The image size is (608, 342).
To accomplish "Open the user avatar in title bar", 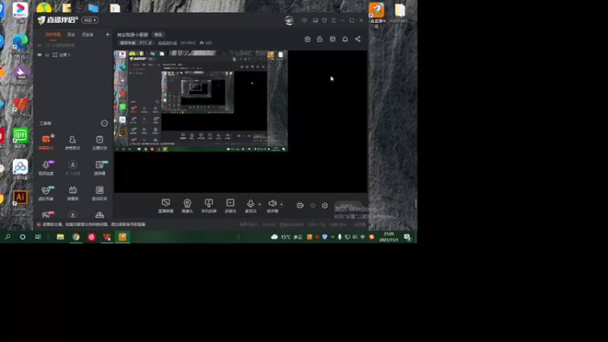I will 289,21.
